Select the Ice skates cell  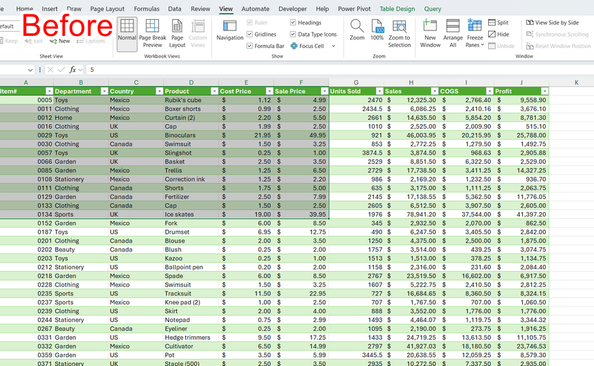(x=191, y=214)
